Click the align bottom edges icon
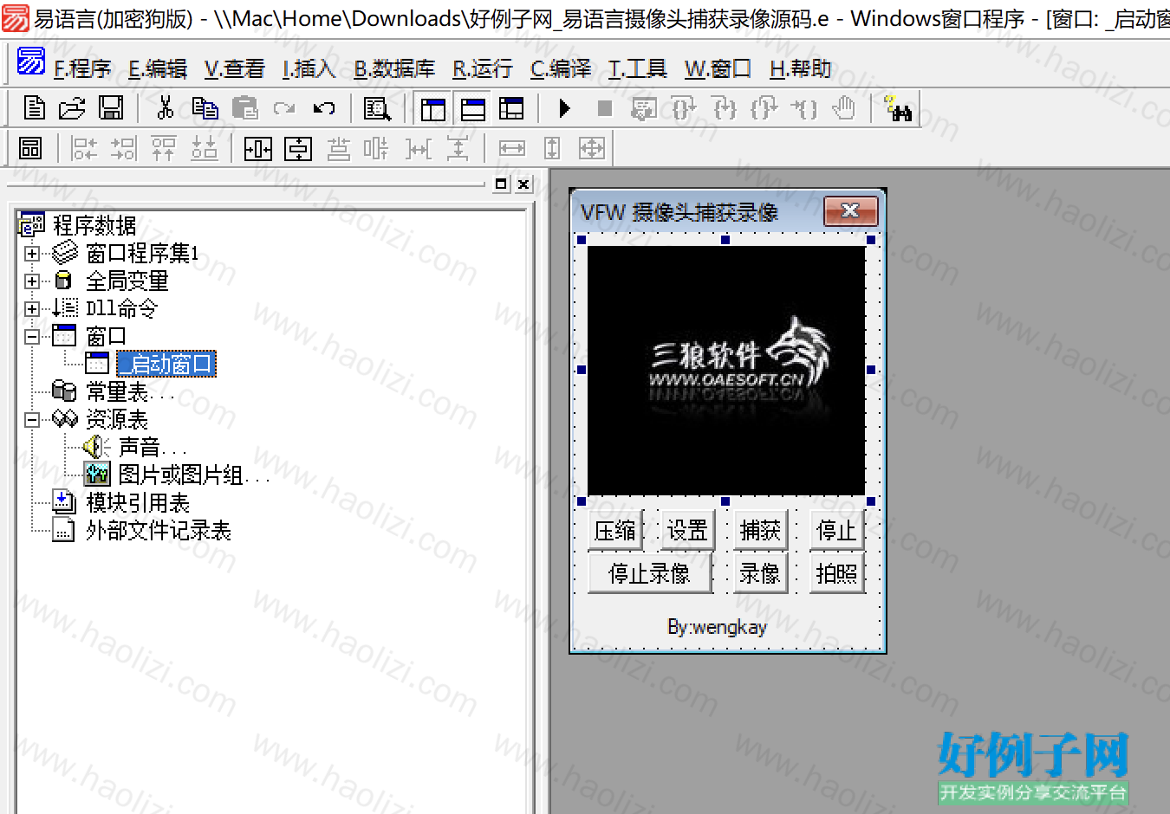This screenshot has width=1170, height=814. [x=205, y=148]
